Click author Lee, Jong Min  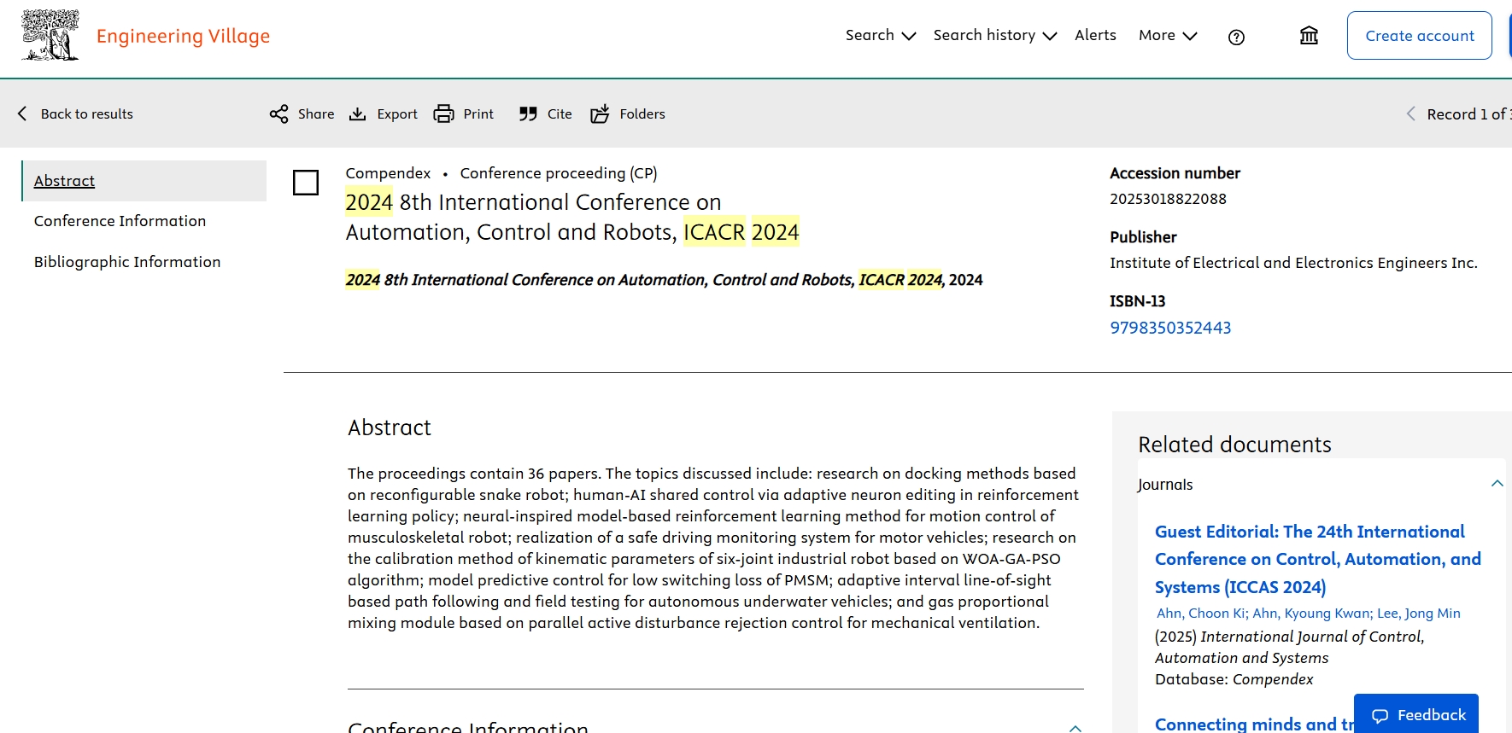click(1418, 613)
